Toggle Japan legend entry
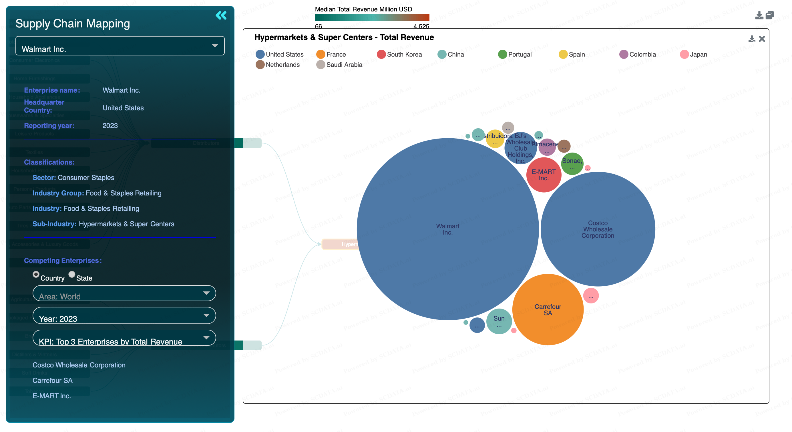 (694, 54)
